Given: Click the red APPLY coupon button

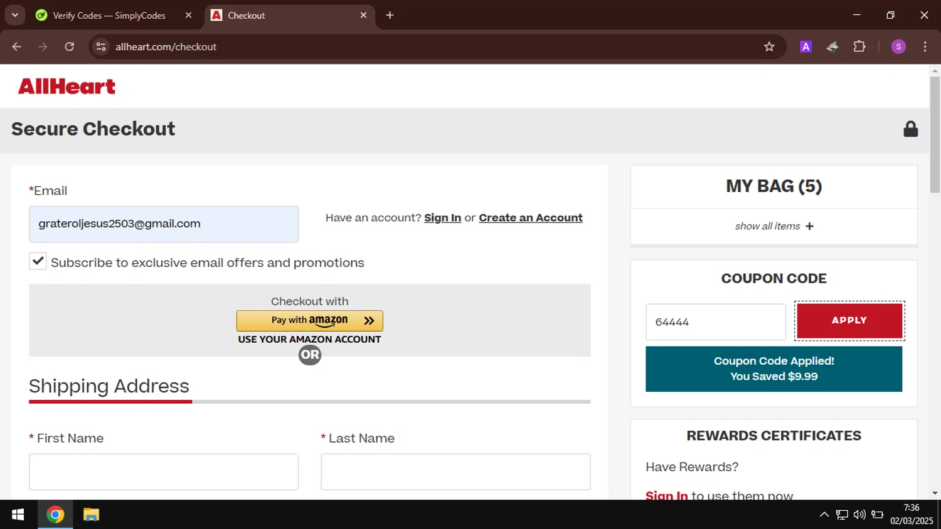Looking at the screenshot, I should coord(849,320).
